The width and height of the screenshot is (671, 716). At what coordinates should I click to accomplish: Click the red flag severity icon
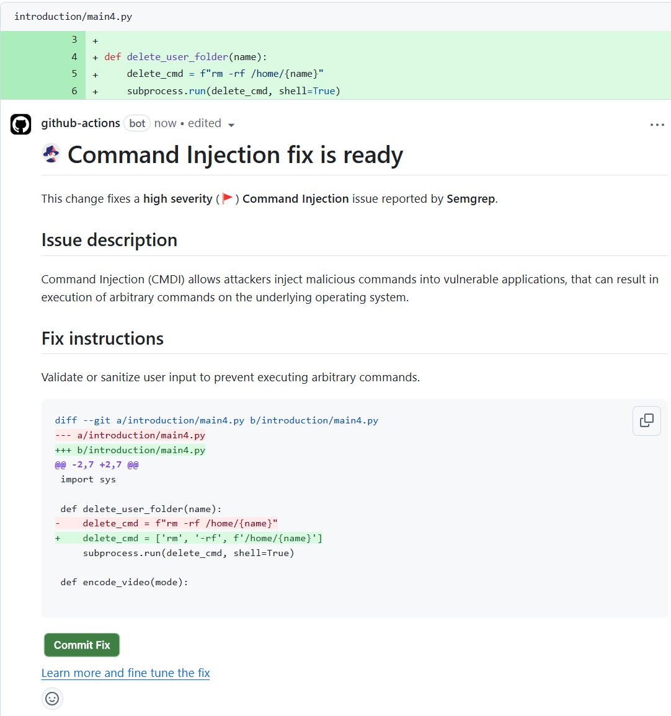tap(228, 198)
